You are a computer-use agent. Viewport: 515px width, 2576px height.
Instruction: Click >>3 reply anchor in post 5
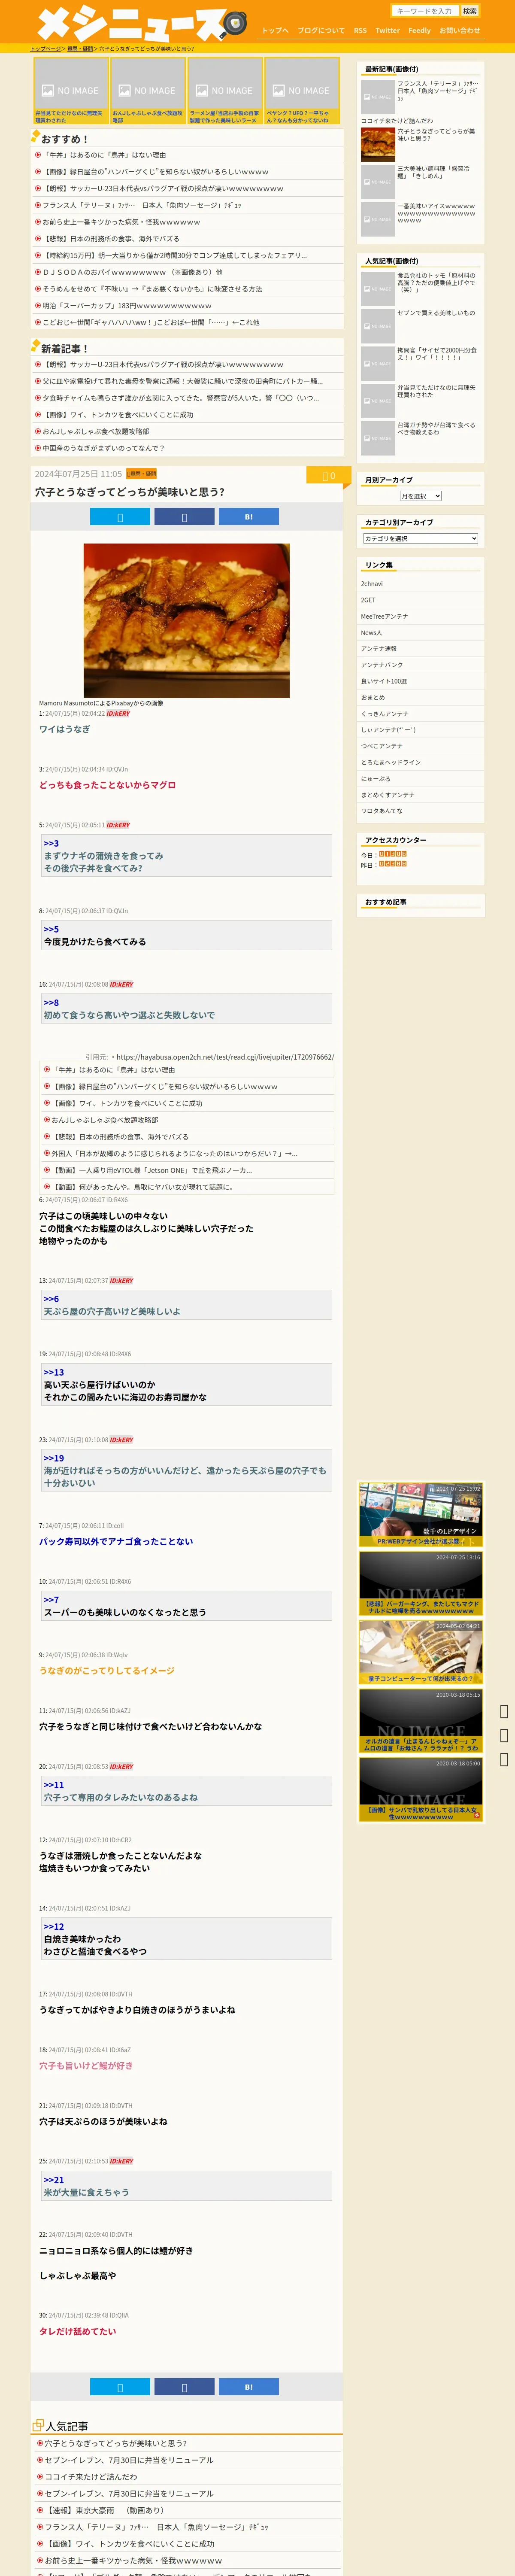pyautogui.click(x=51, y=843)
